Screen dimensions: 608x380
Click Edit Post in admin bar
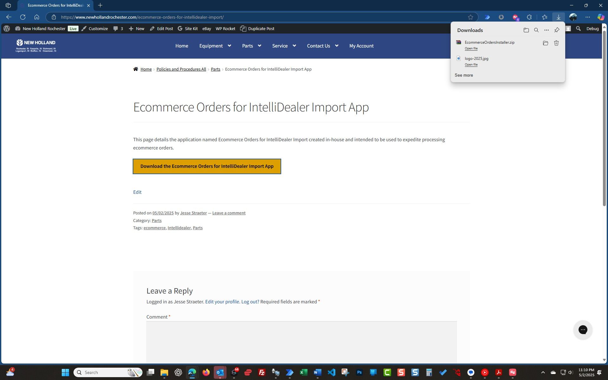tap(161, 28)
